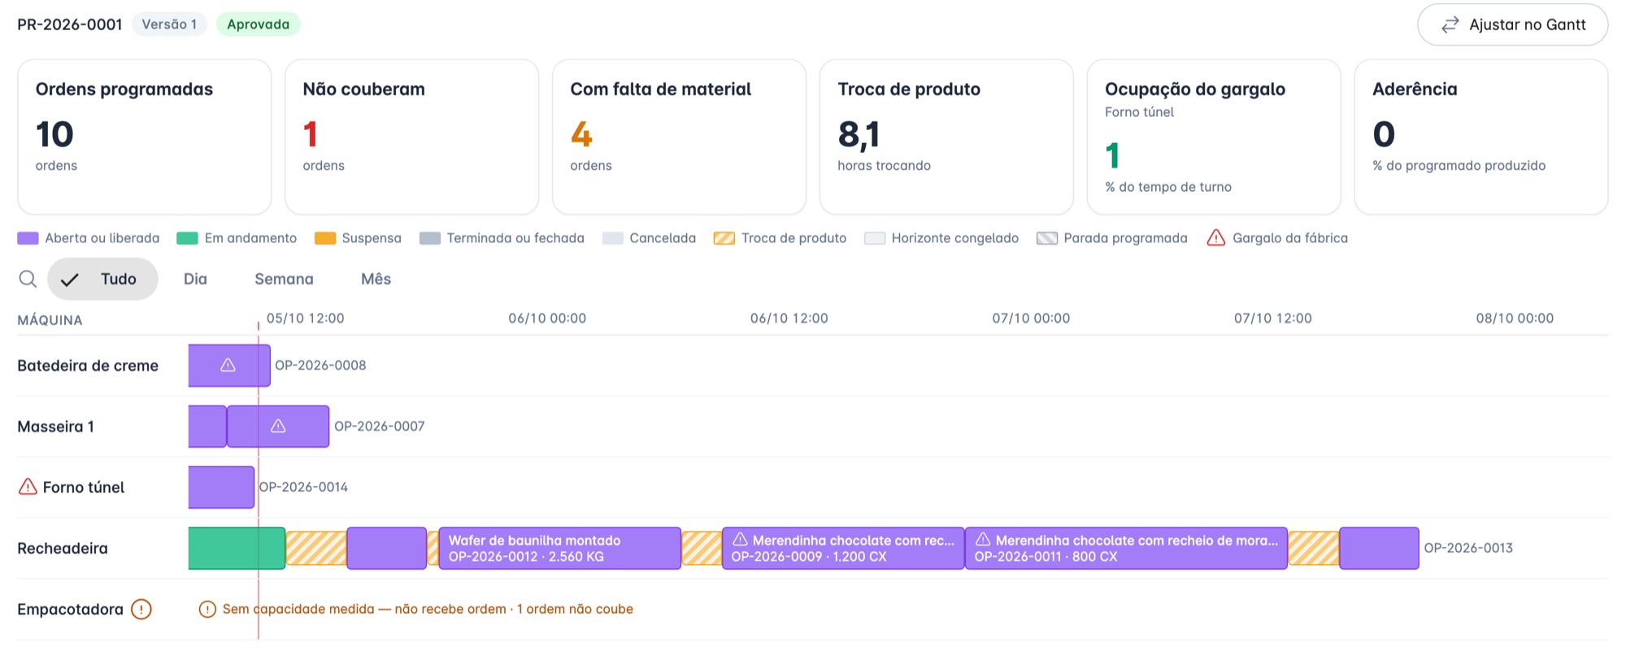The height and width of the screenshot is (652, 1626).
Task: Click the info icon next to Empacotadora
Action: point(141,609)
